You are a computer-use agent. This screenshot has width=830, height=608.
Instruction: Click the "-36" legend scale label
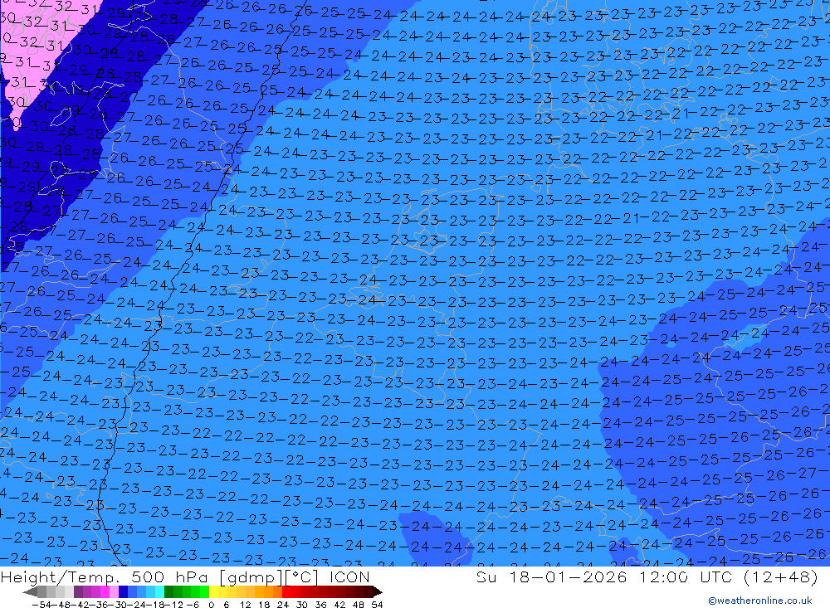99,605
